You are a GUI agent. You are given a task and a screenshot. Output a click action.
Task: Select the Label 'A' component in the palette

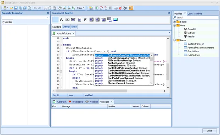(x=61, y=20)
